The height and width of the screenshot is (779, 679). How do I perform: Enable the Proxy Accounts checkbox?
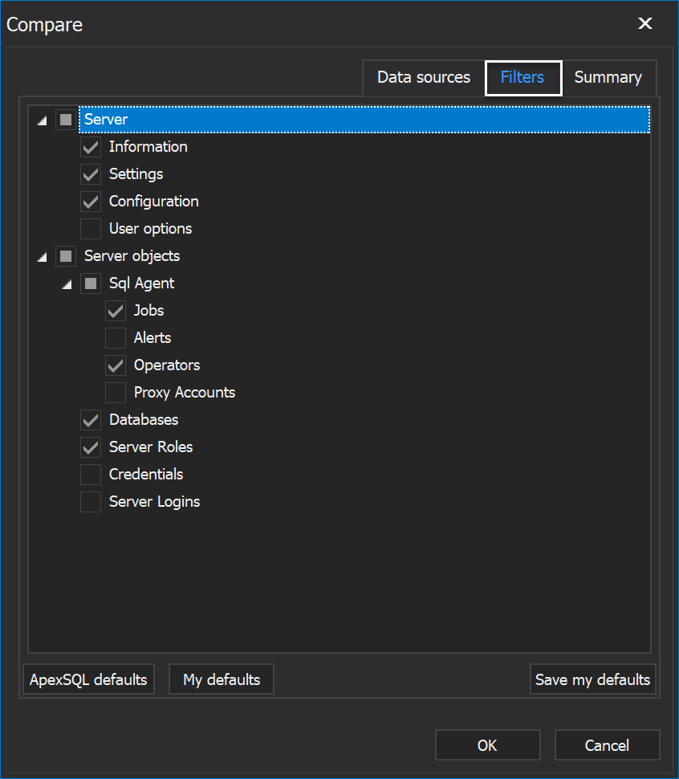116,393
